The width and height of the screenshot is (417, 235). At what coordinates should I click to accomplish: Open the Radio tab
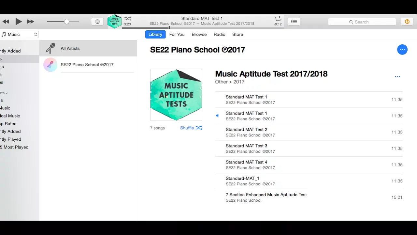click(x=220, y=34)
